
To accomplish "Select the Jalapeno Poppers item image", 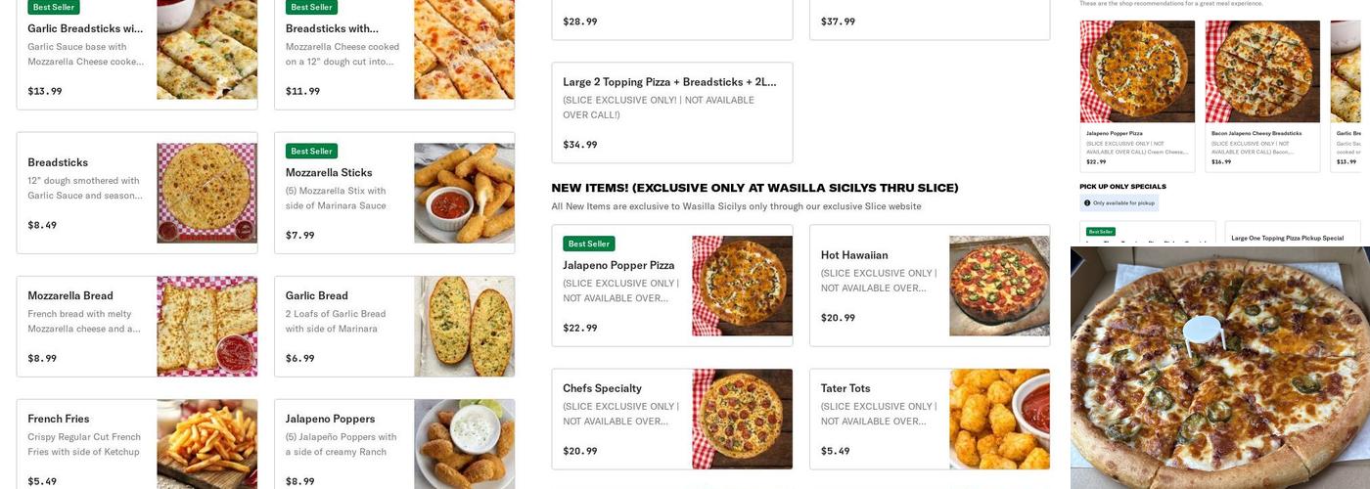I will pos(464,443).
